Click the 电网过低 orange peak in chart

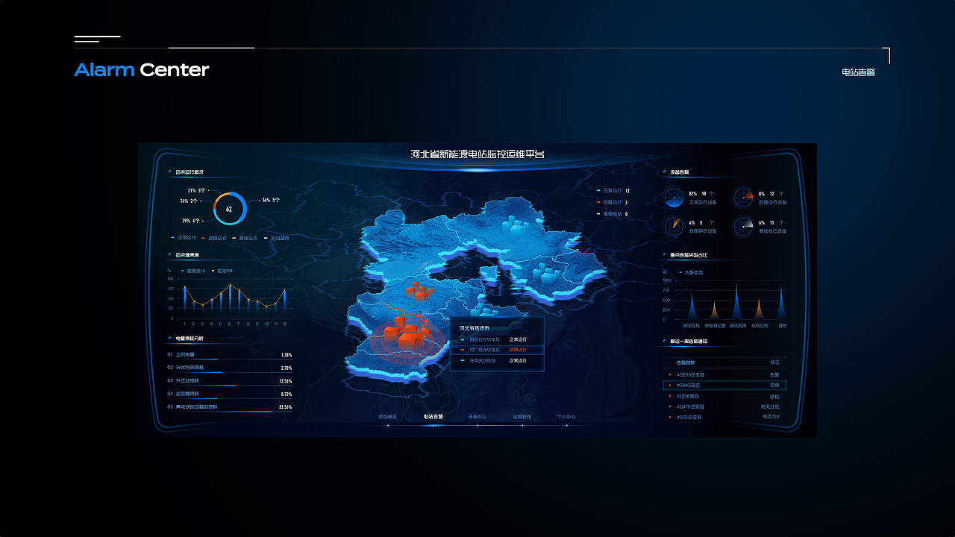pos(760,310)
